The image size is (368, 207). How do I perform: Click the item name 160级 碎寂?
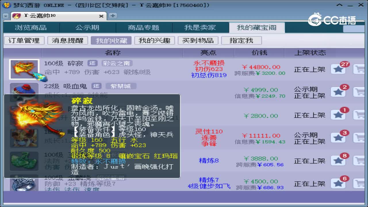(x=64, y=63)
